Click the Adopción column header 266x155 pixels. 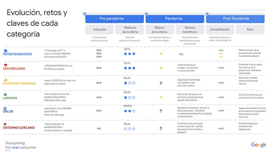point(99,29)
